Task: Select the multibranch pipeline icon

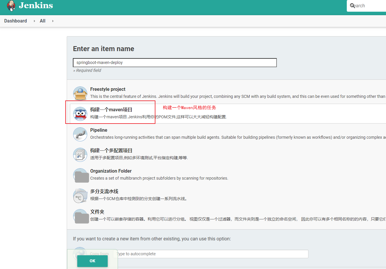Action: (x=80, y=195)
